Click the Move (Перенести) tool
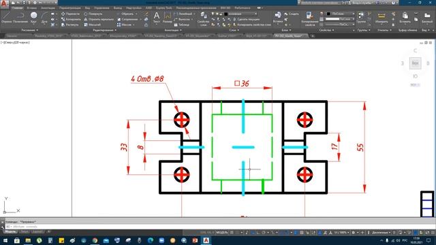The width and height of the screenshot is (436, 245). point(70,14)
